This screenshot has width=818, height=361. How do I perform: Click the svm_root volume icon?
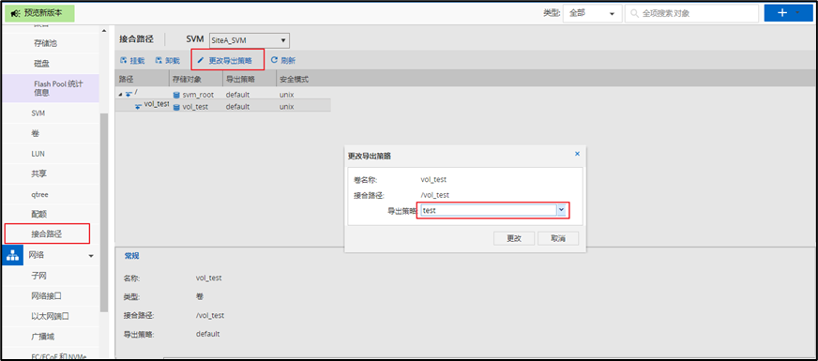coord(176,96)
